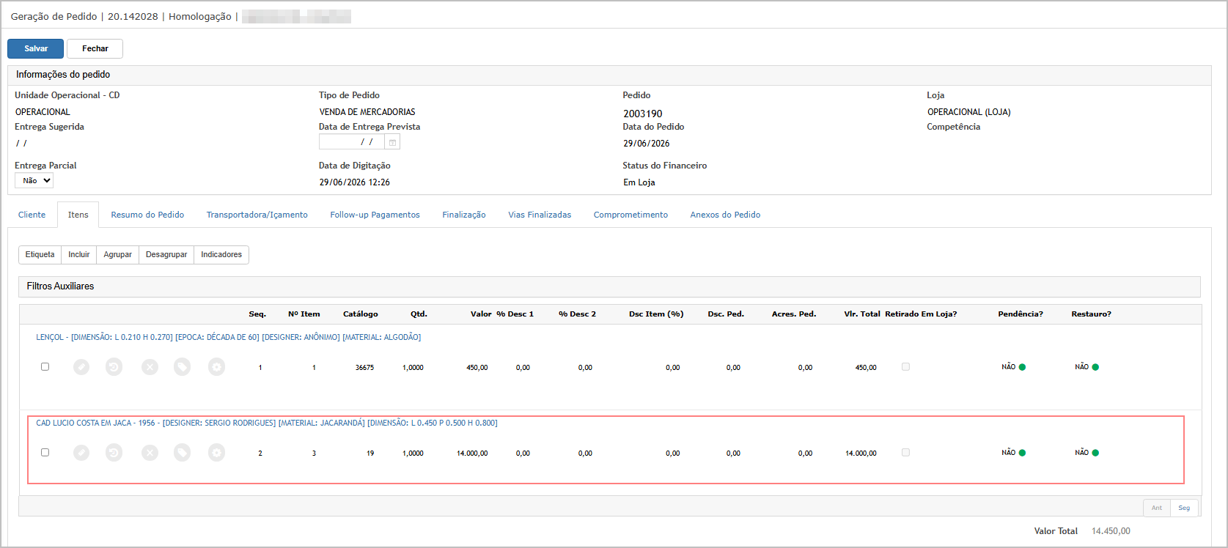Click the Agrupar button
1228x548 pixels.
(x=118, y=254)
